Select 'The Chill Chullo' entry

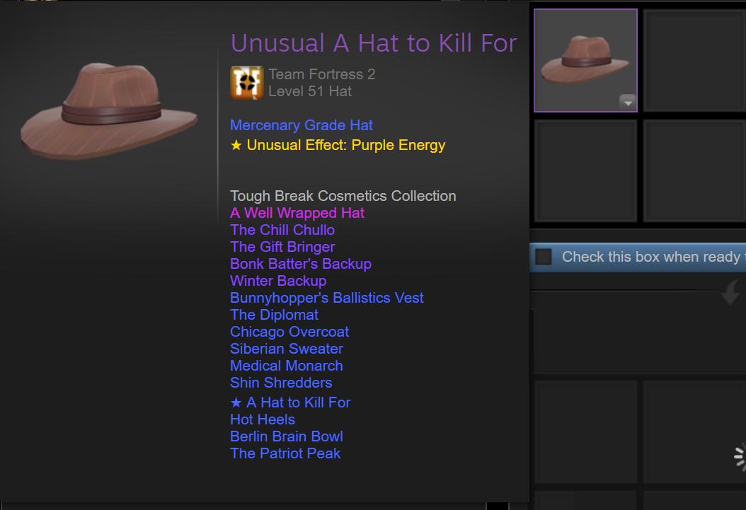click(x=282, y=230)
